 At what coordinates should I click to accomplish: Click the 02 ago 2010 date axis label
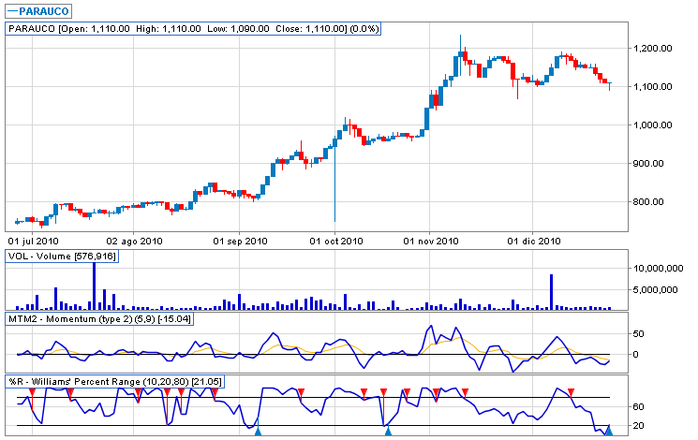click(x=136, y=241)
